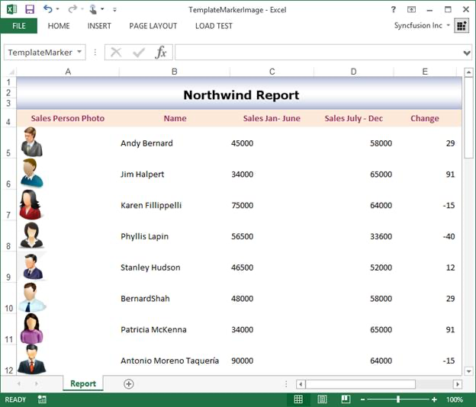Switch to Page Break Preview view

pos(346,399)
